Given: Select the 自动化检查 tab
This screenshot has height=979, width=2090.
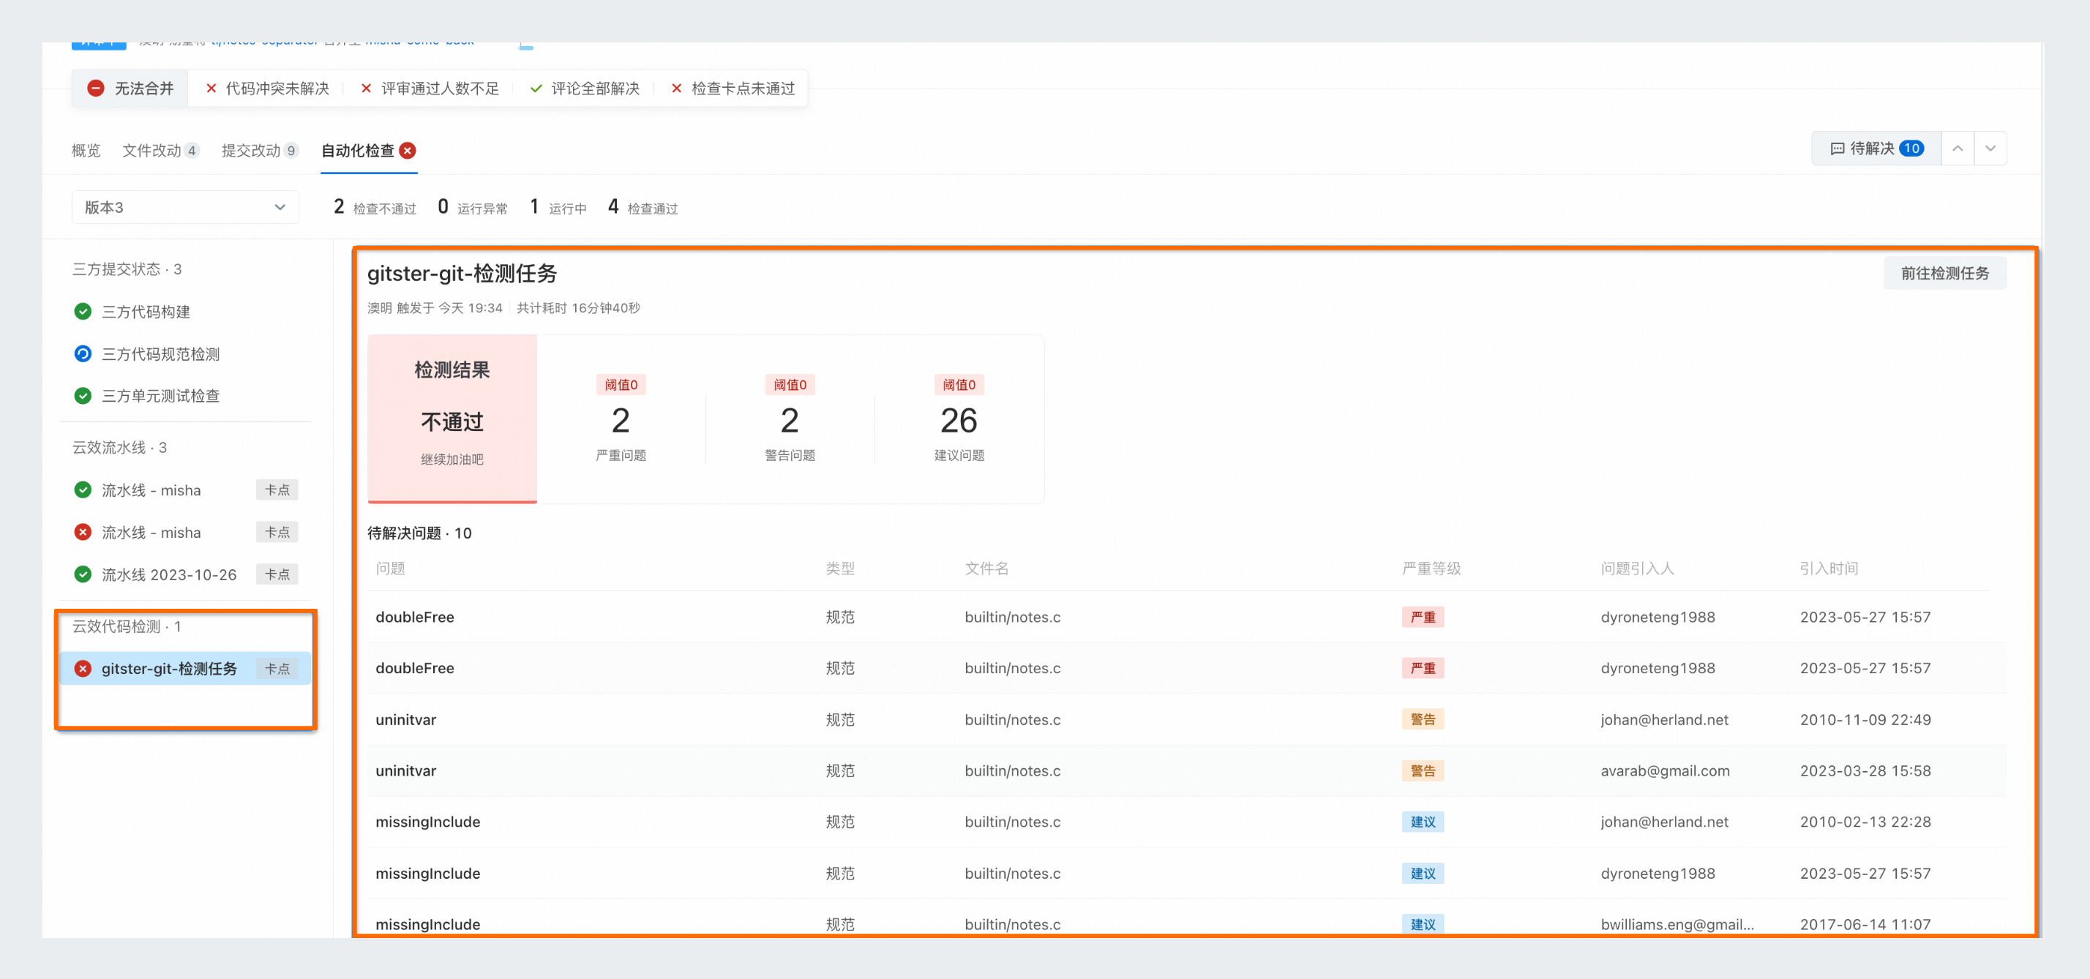Looking at the screenshot, I should 368,150.
